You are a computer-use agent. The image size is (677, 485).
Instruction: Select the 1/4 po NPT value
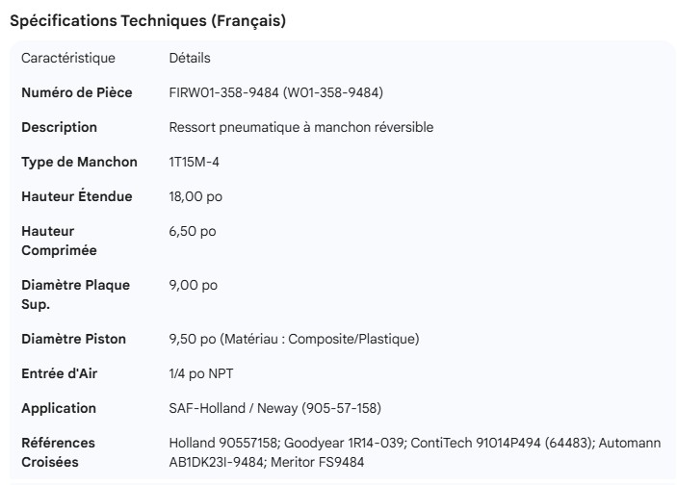(x=200, y=373)
